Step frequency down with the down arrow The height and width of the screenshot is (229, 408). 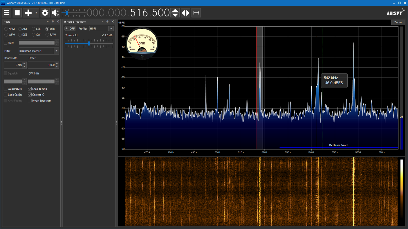click(175, 15)
